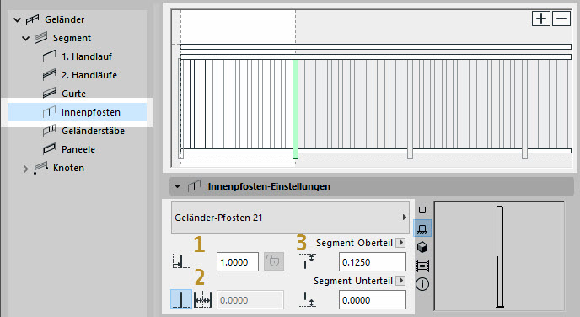The image size is (580, 317).
Task: Zoom in the railing preview with plus button
Action: pos(541,19)
